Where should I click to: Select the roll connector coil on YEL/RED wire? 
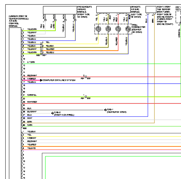point(118,29)
